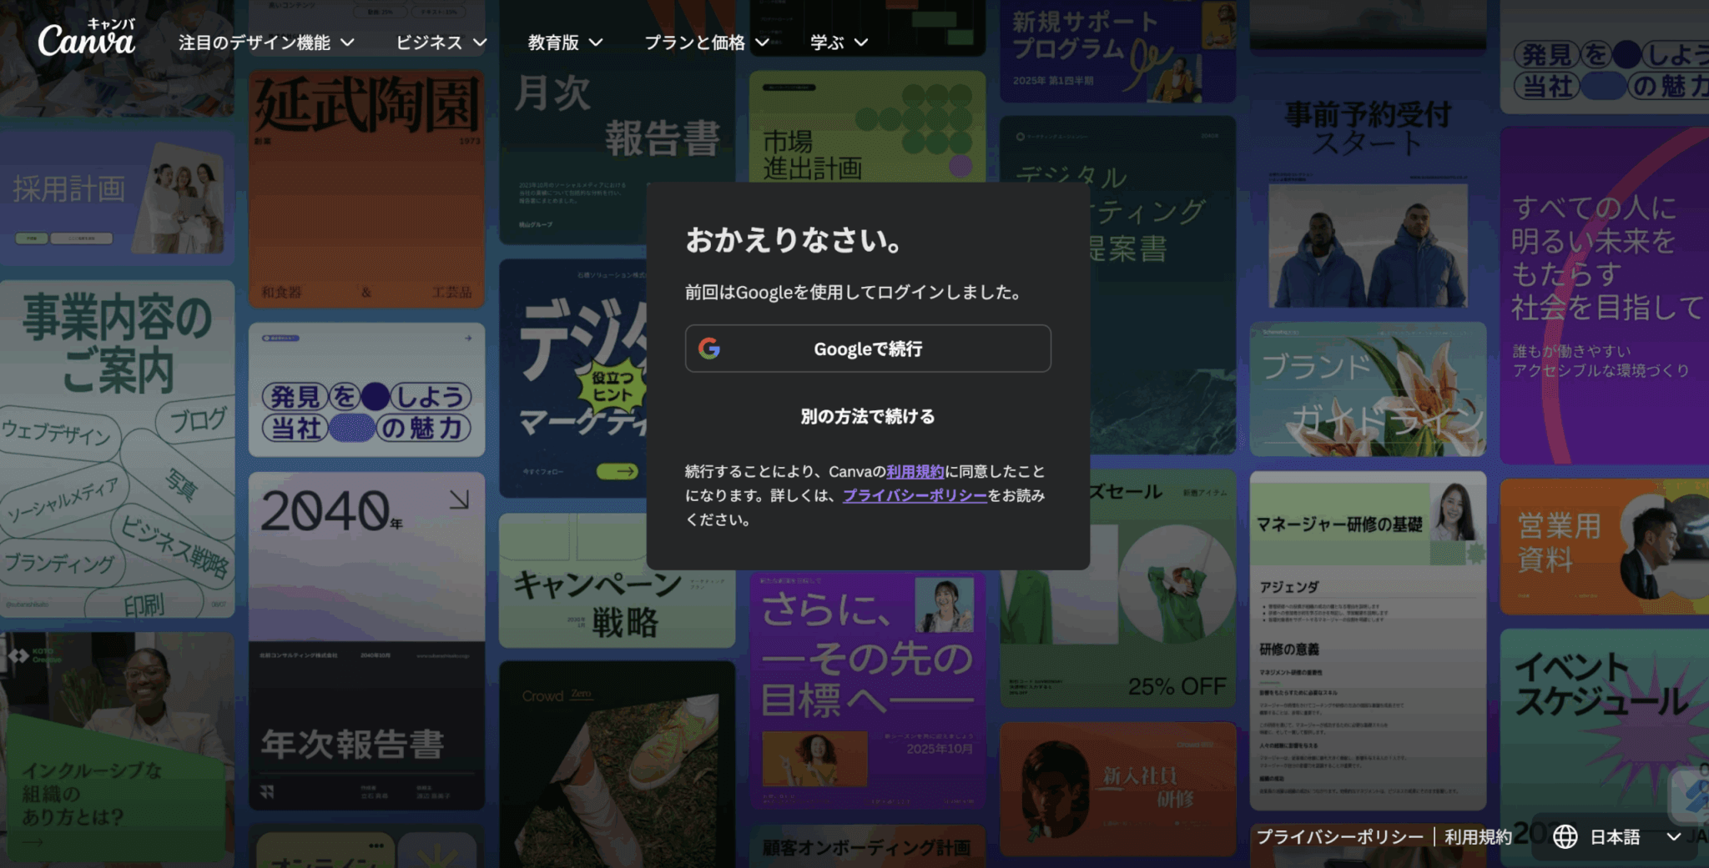The width and height of the screenshot is (1709, 868).
Task: Select the さらに、その先の目標へ template
Action: click(x=867, y=690)
